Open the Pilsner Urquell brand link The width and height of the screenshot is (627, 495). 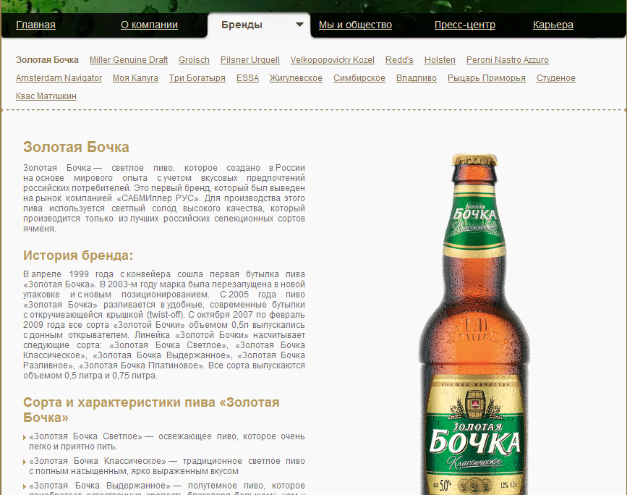point(250,60)
